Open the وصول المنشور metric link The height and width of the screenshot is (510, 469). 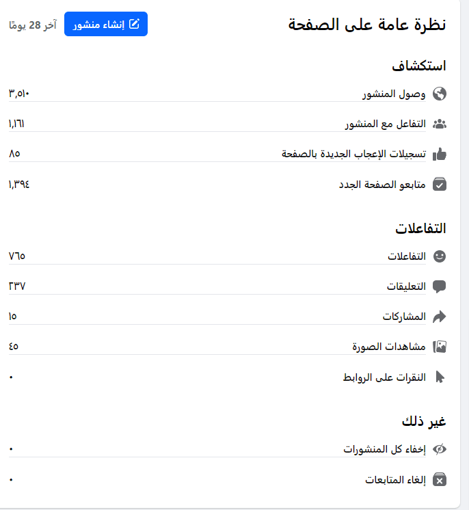pyautogui.click(x=394, y=94)
